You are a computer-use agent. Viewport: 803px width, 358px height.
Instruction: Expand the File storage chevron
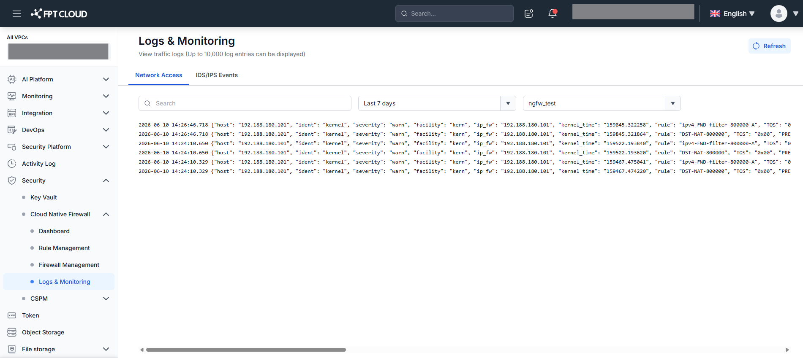pyautogui.click(x=106, y=349)
